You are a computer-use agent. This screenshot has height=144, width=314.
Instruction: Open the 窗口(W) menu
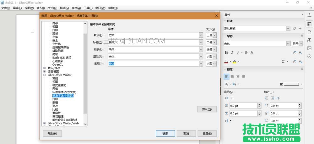(x=100, y=8)
